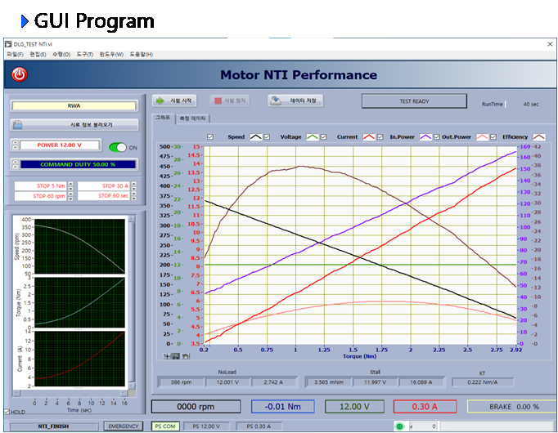Image resolution: width=558 pixels, height=433 pixels.
Task: Click the STOP 30 A input field
Action: pos(104,185)
